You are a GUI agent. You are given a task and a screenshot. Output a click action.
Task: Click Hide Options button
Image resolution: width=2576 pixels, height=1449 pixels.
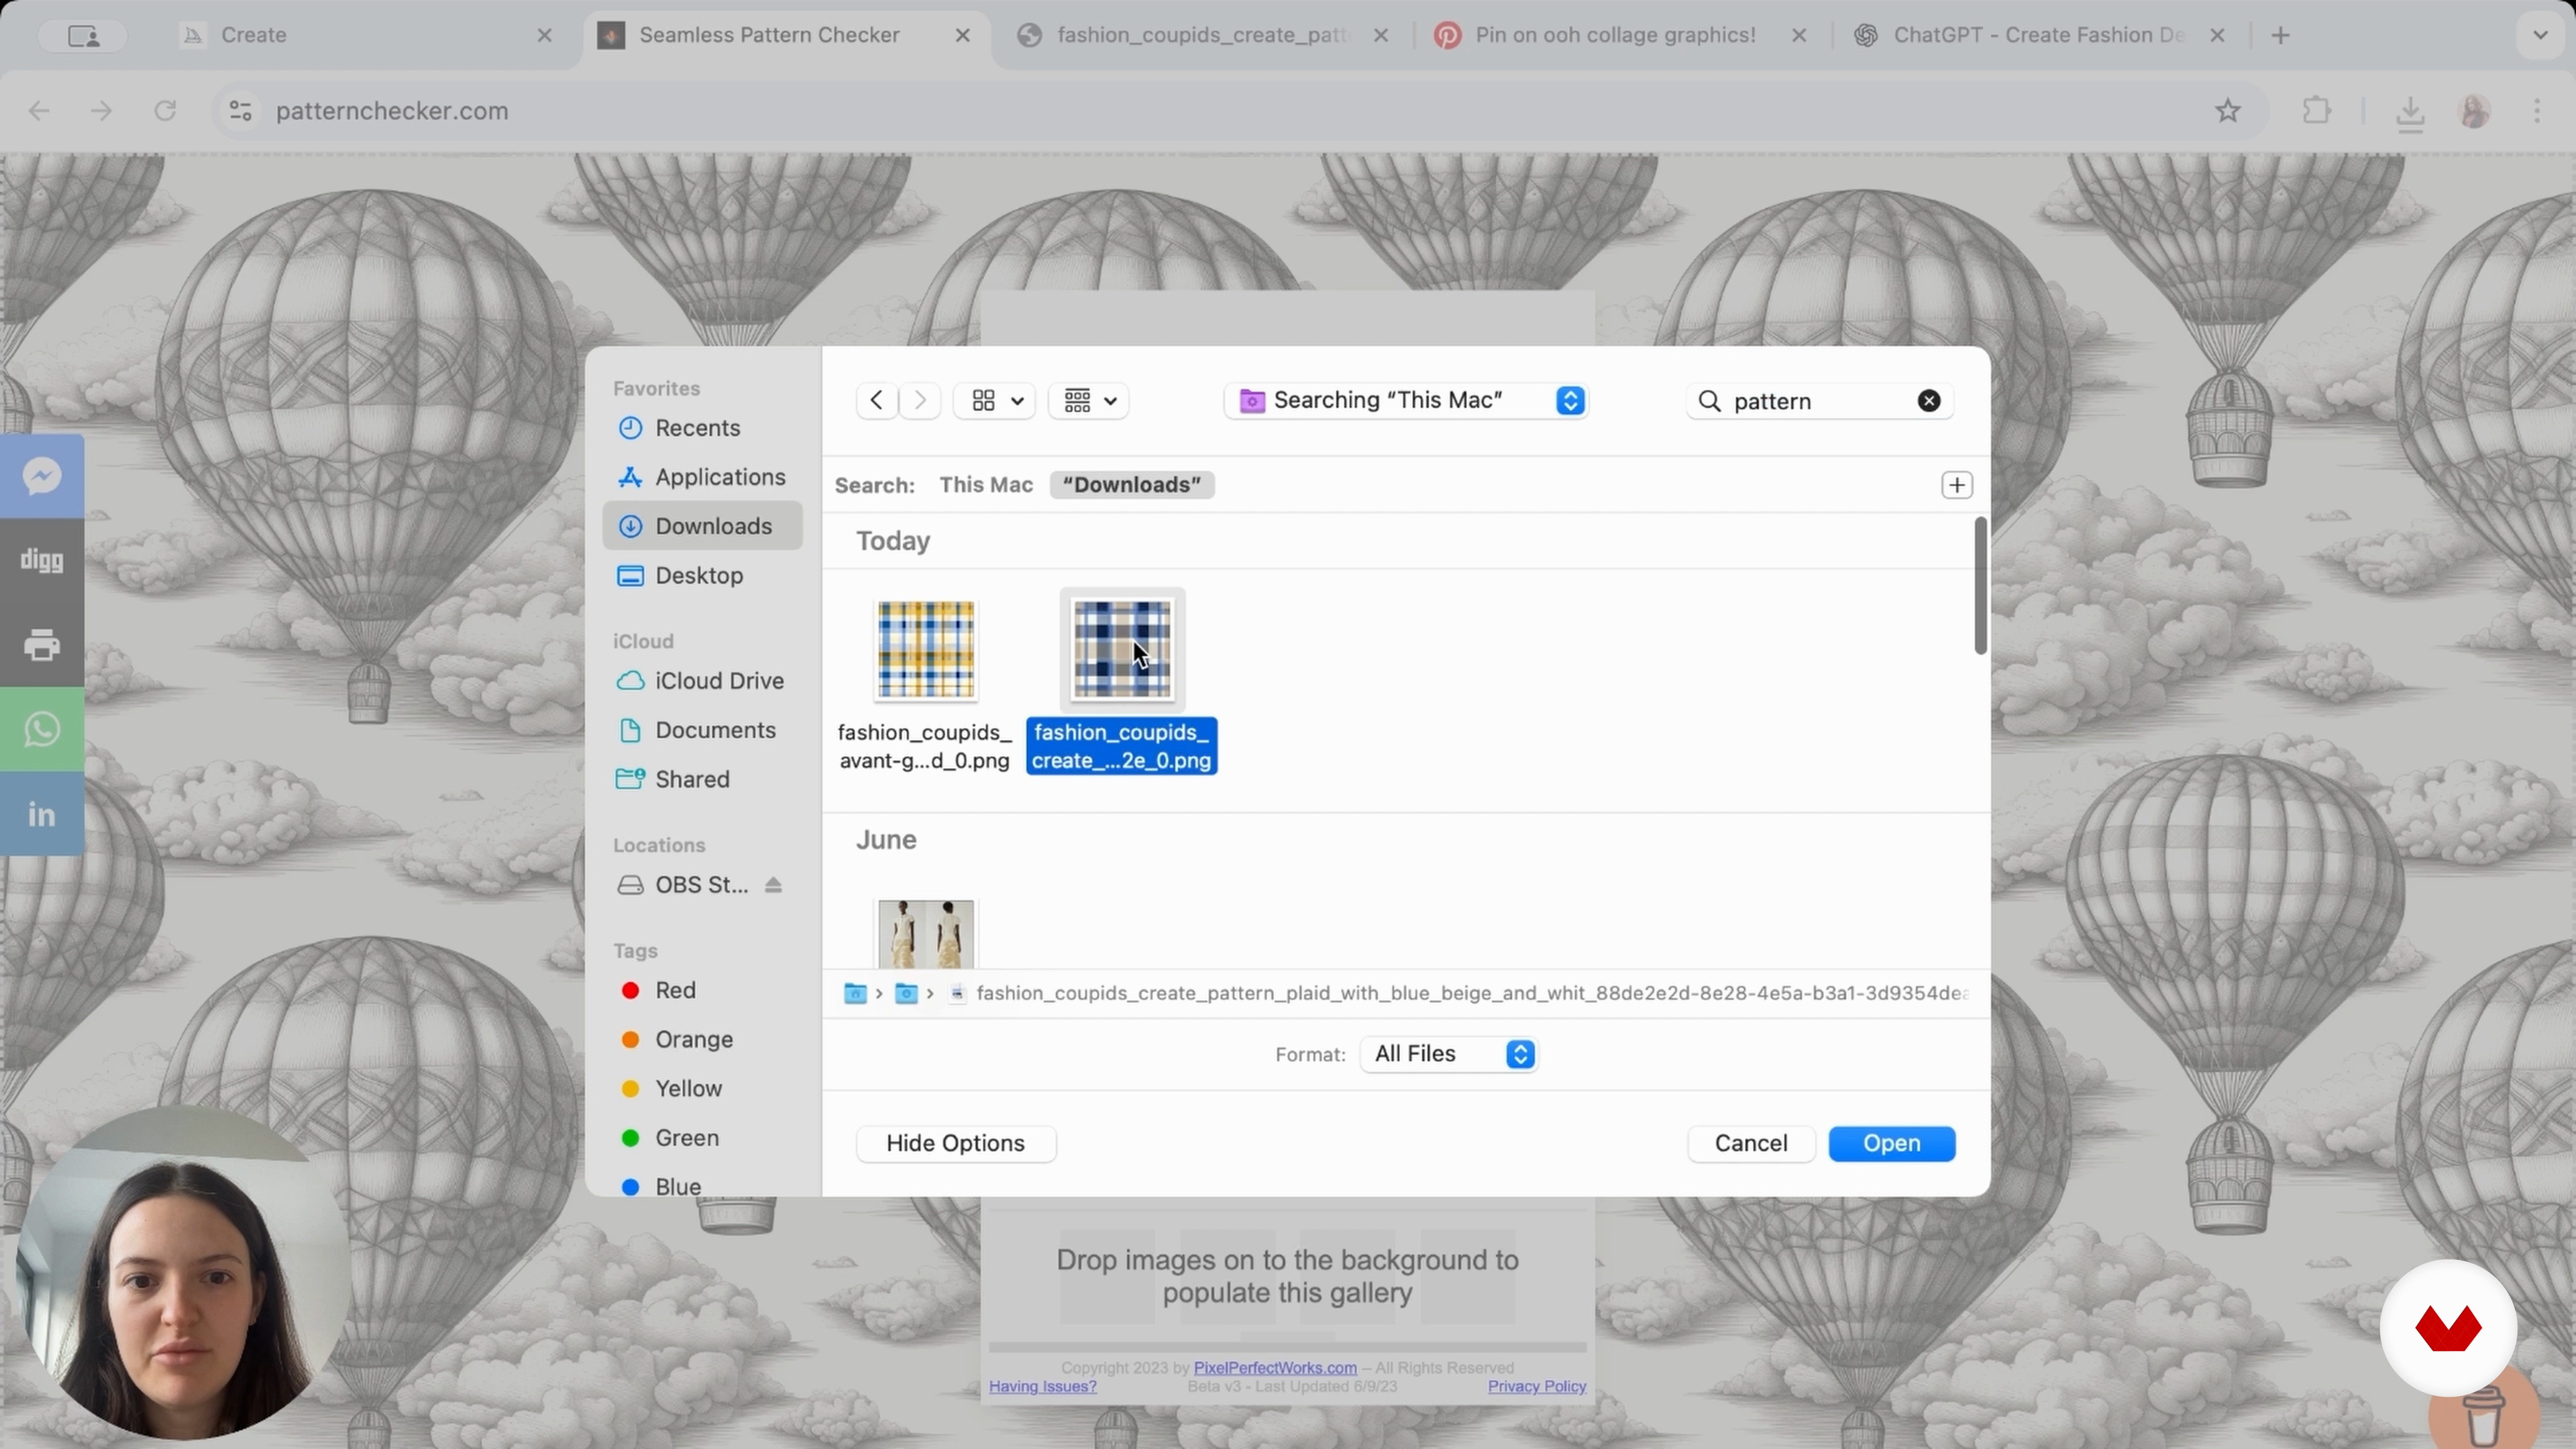pyautogui.click(x=955, y=1143)
